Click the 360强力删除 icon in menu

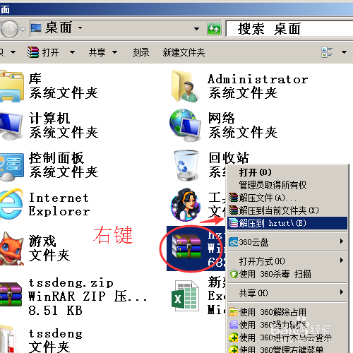(234, 325)
